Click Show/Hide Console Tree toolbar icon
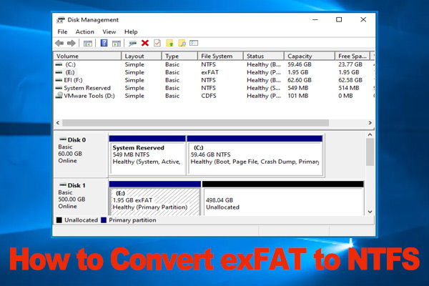Viewport: 429px width, 286px height. click(87, 43)
